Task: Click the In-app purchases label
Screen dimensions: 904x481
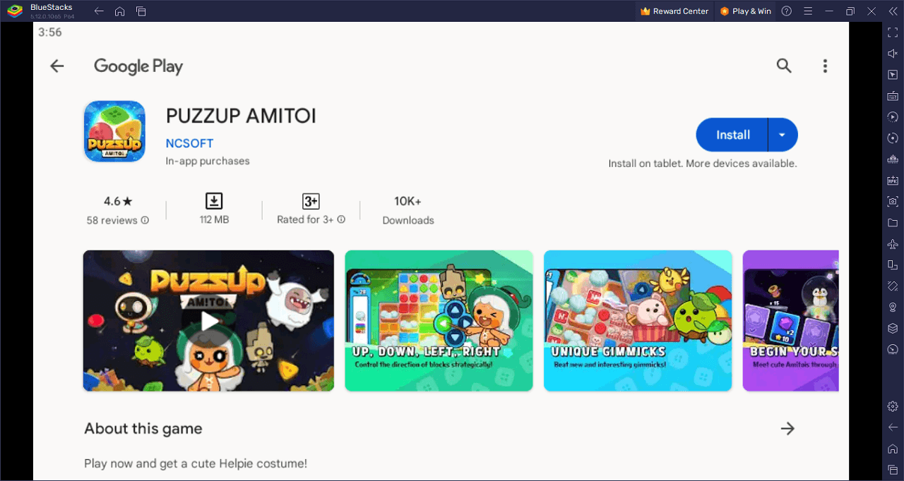Action: [x=208, y=161]
